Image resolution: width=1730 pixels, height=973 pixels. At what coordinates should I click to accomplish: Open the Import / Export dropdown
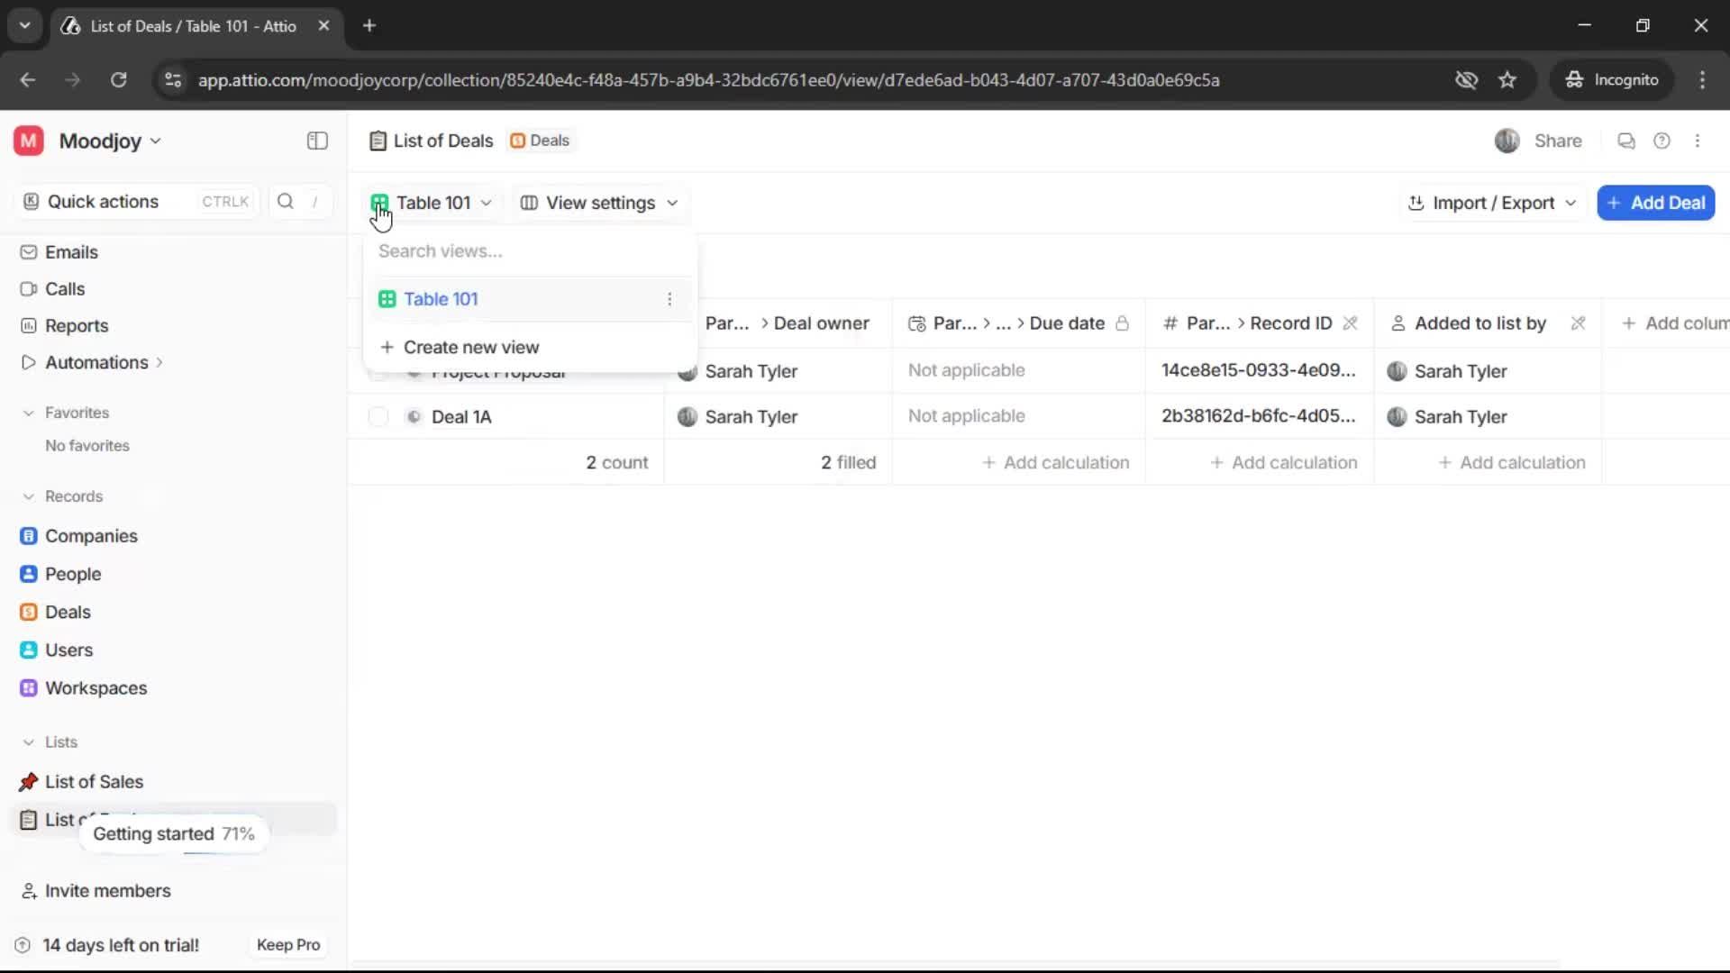pos(1491,203)
